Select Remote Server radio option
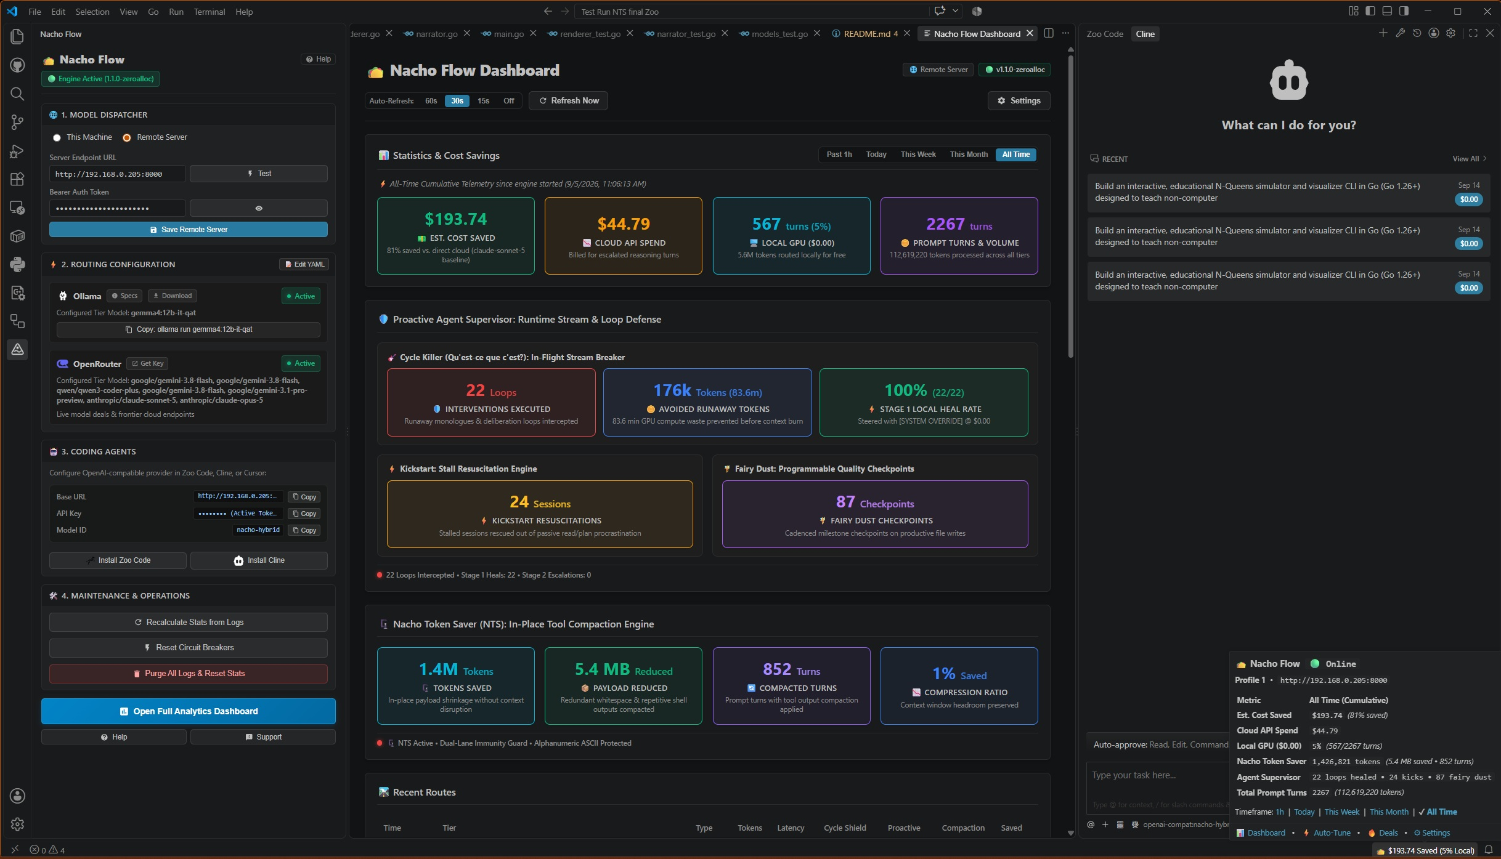The width and height of the screenshot is (1501, 859). click(126, 137)
